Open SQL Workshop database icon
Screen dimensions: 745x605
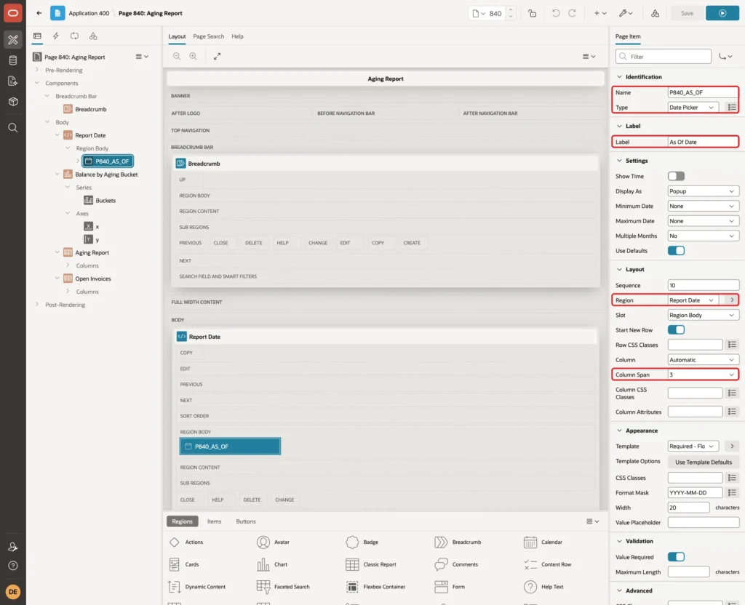[13, 60]
